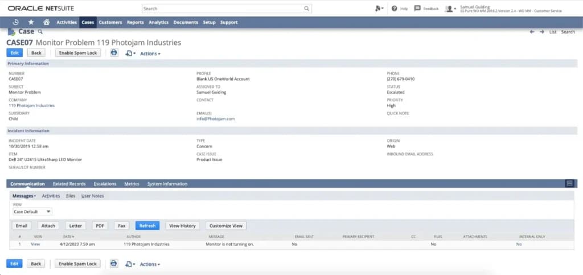
Task: Toggle the subtab layout icon at right
Action: click(569, 183)
